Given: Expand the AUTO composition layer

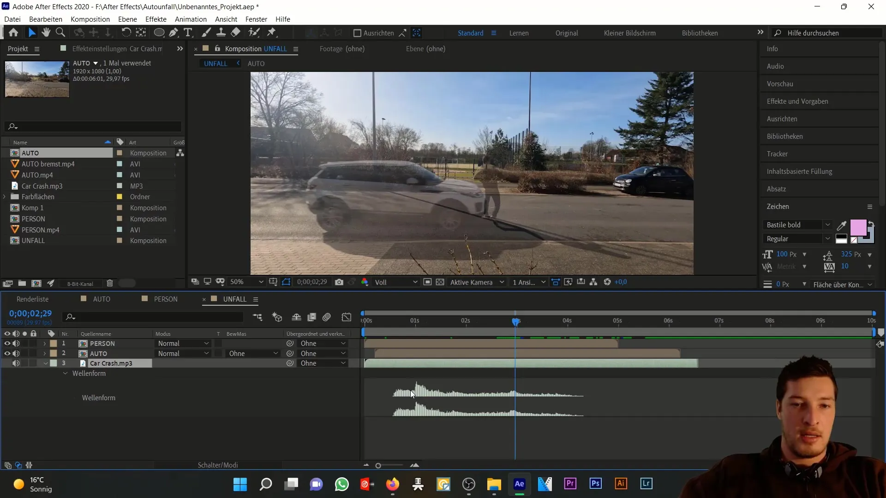Looking at the screenshot, I should [x=44, y=353].
